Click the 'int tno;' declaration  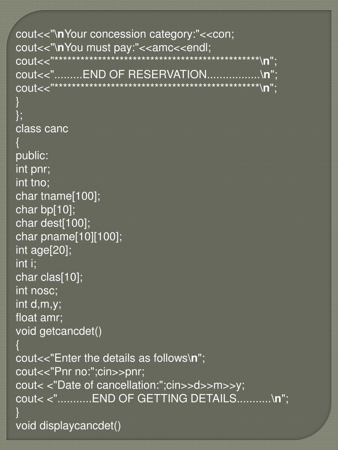[33, 183]
